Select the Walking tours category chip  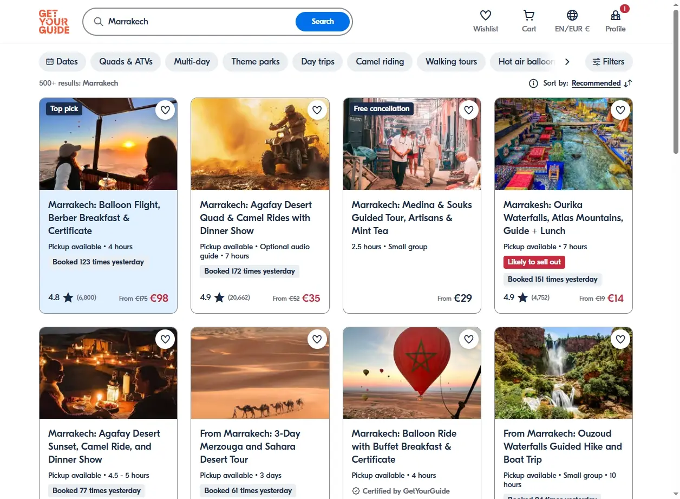[451, 61]
